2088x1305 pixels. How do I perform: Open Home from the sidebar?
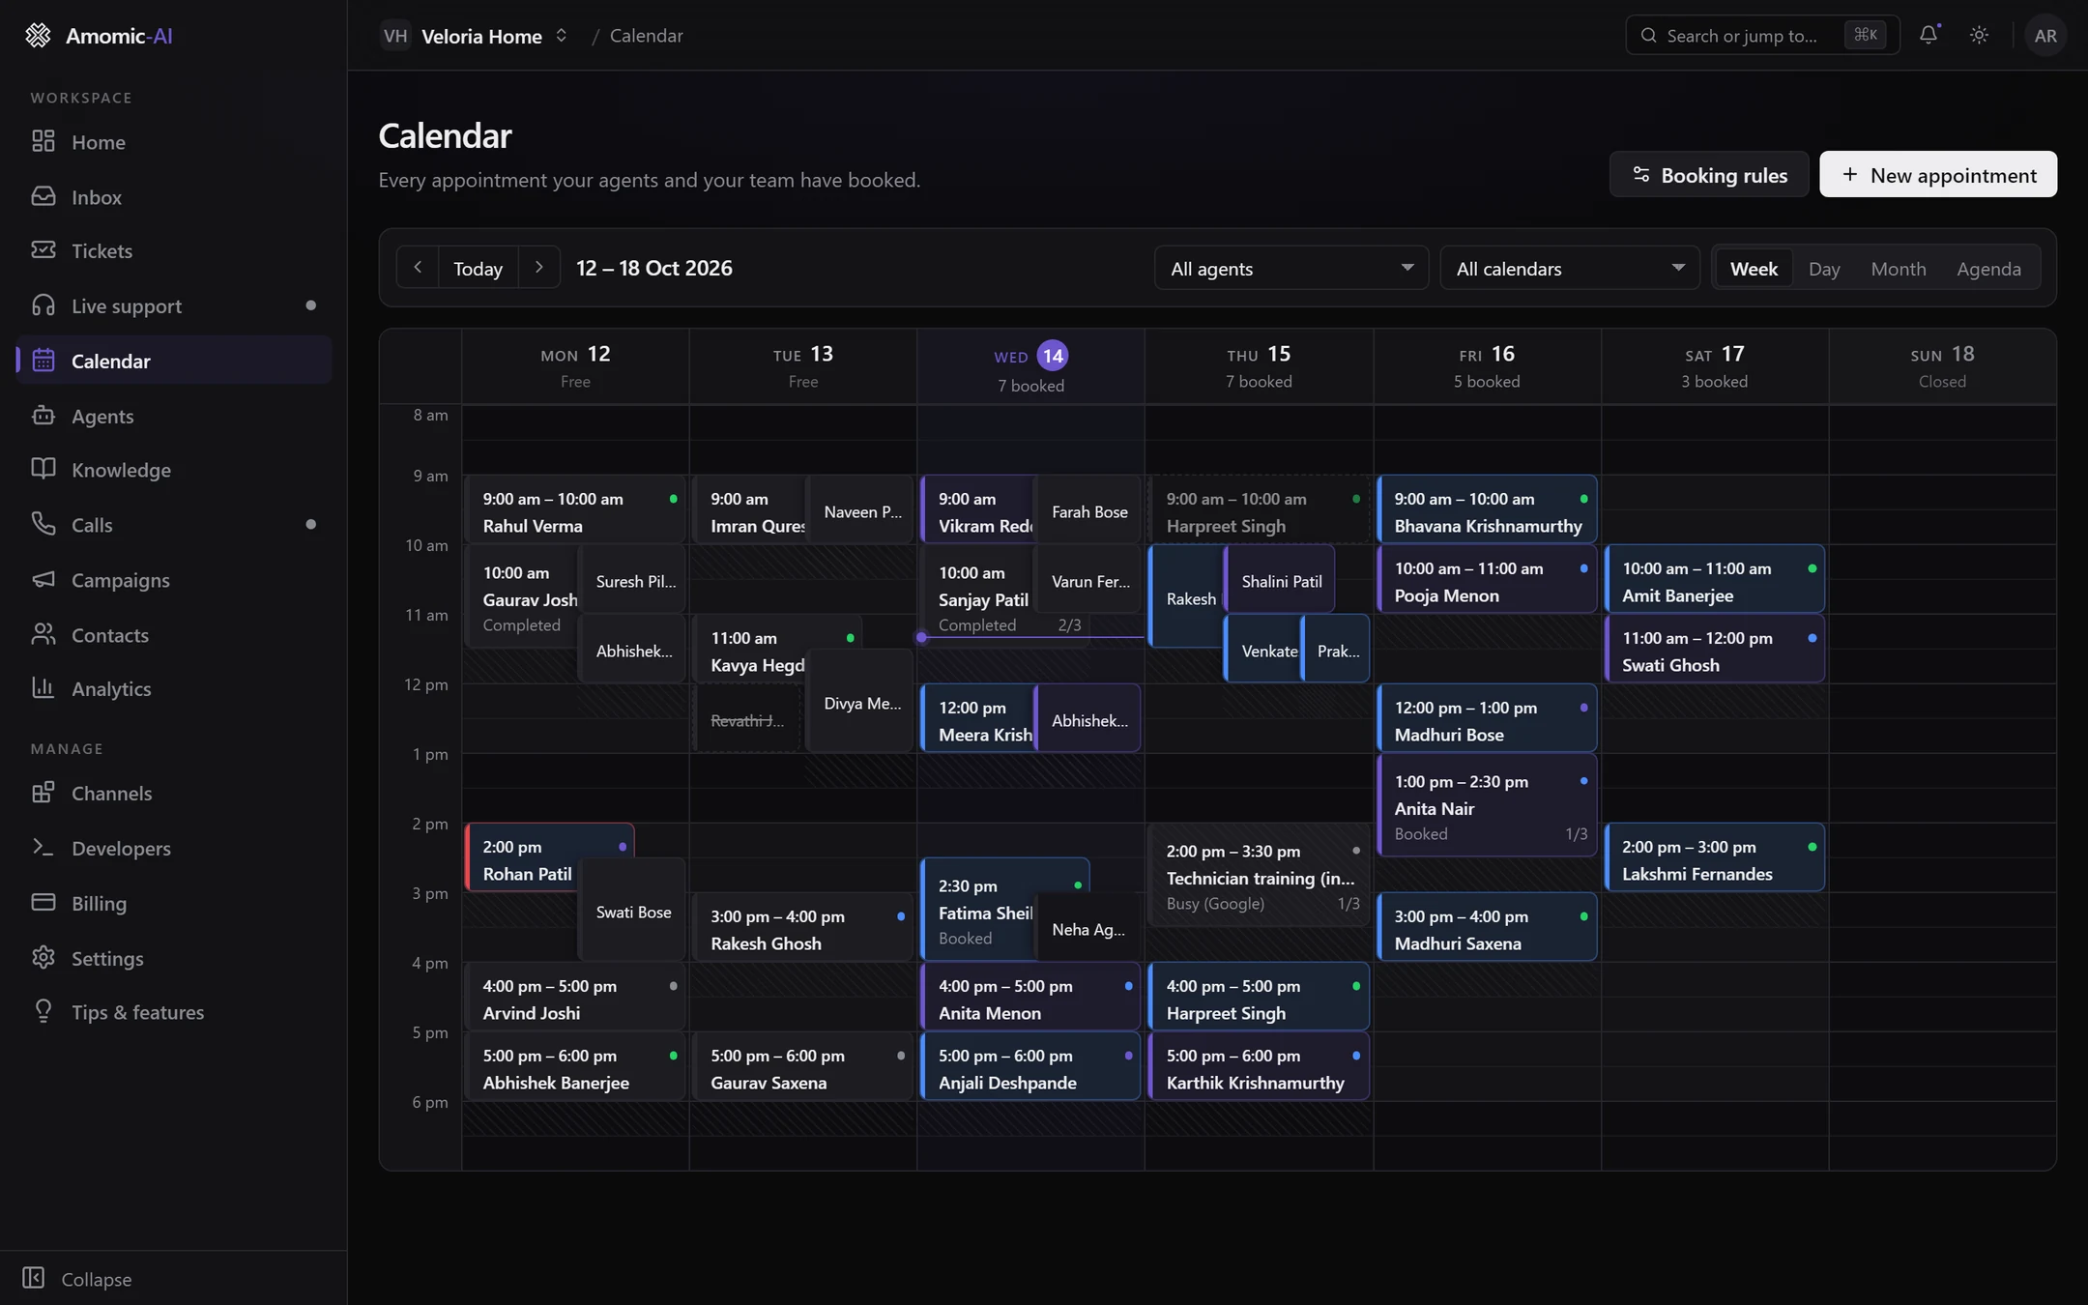click(x=174, y=142)
